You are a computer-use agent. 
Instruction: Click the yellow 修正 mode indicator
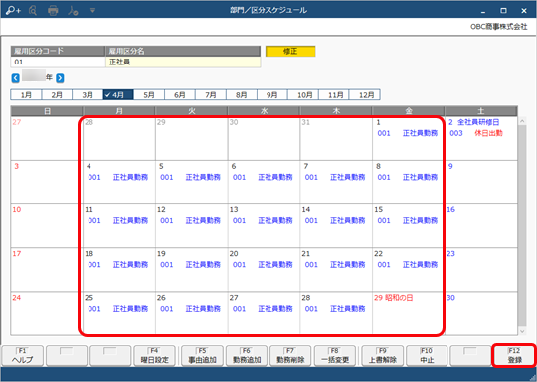[290, 52]
